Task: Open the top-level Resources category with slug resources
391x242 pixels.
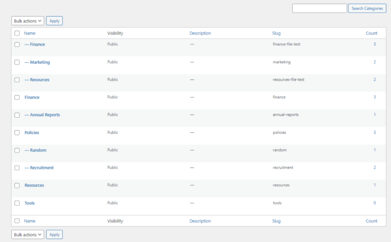Action: [34, 185]
